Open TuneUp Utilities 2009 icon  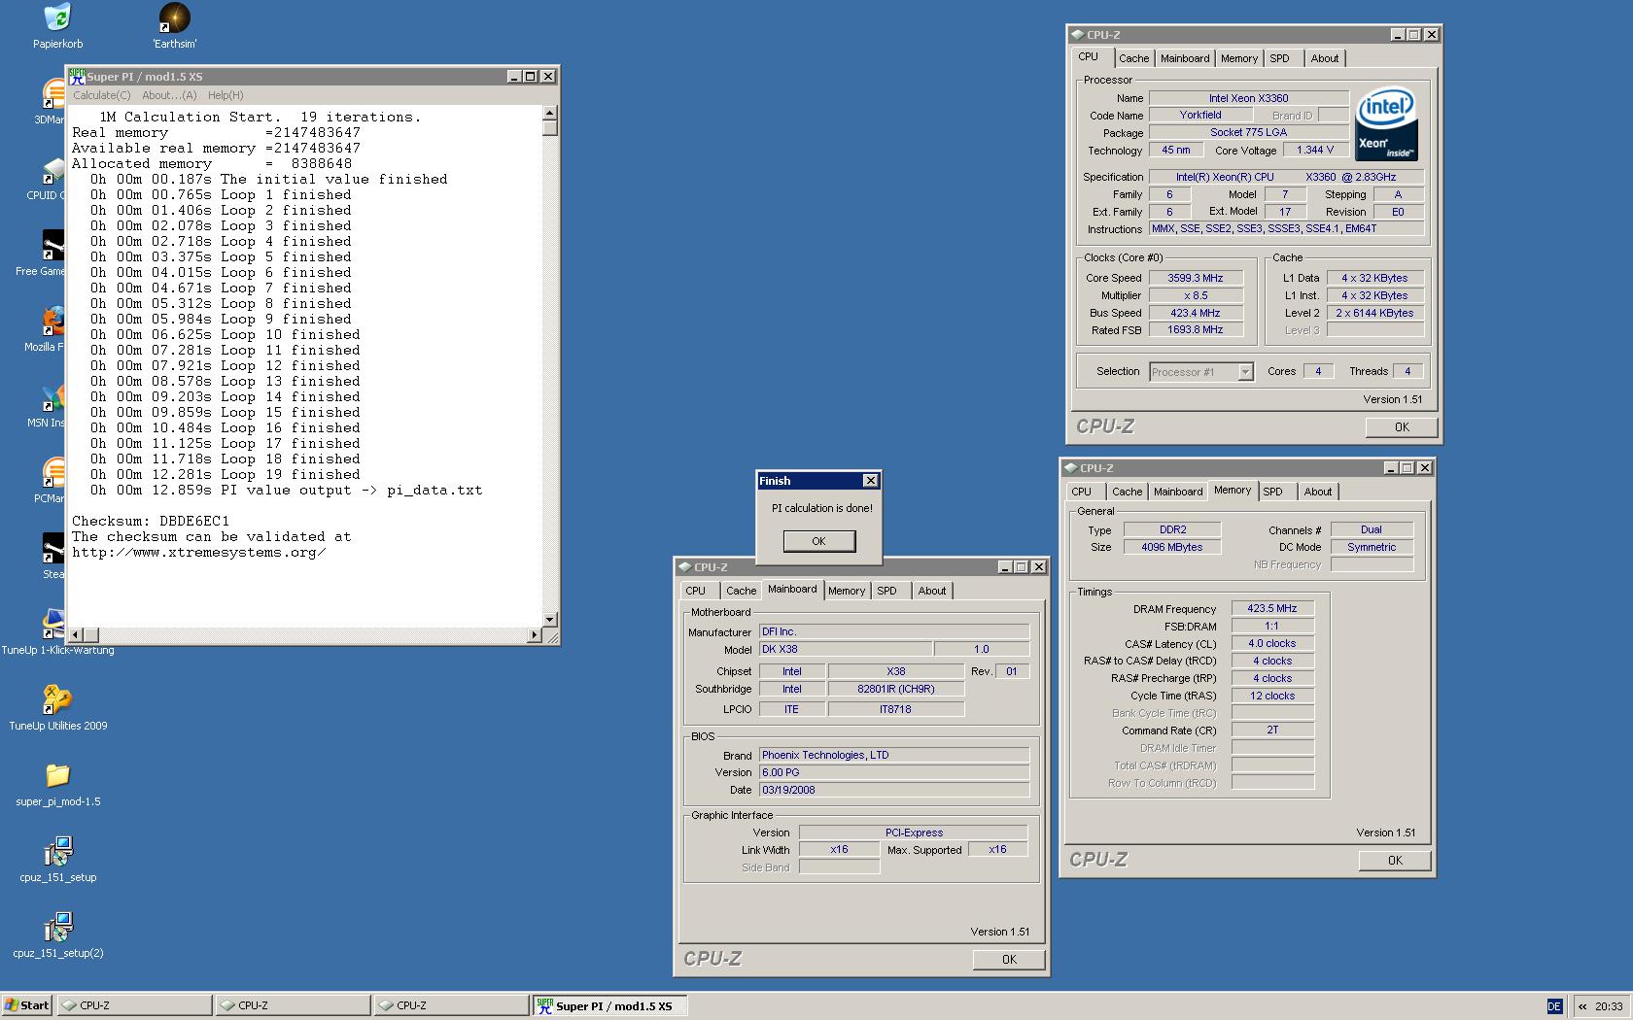pos(57,699)
